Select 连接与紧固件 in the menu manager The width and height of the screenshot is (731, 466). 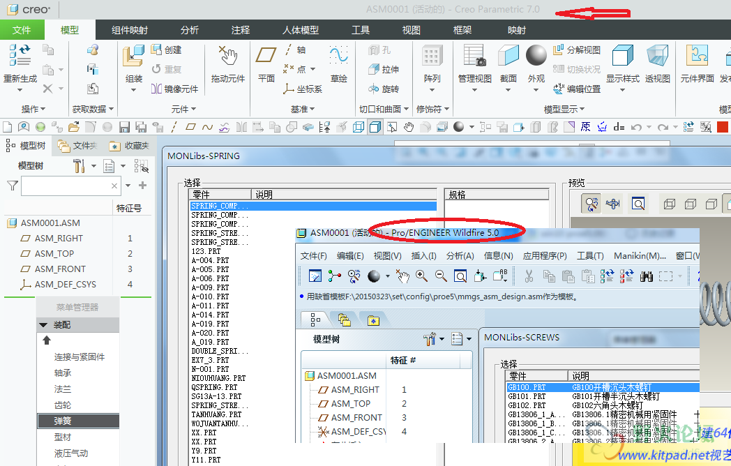pos(80,357)
